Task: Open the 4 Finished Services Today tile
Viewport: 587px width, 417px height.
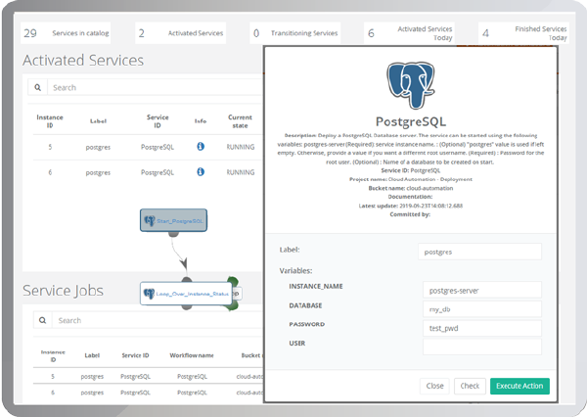Action: point(523,33)
